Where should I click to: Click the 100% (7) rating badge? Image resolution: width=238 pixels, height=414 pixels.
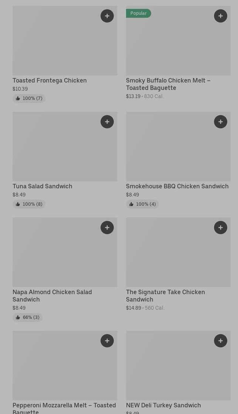[29, 98]
